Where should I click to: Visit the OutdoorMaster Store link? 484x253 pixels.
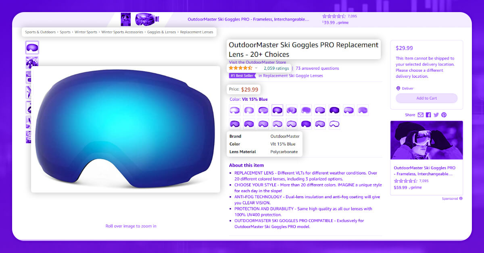click(257, 62)
